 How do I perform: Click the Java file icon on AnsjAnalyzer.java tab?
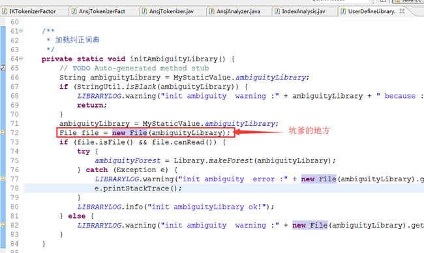[x=212, y=11]
